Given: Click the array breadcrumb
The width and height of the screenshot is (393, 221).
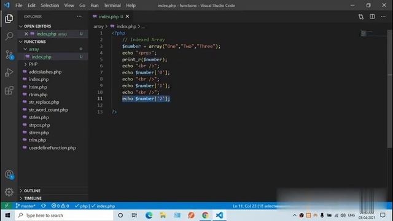Looking at the screenshot, I should click(98, 26).
